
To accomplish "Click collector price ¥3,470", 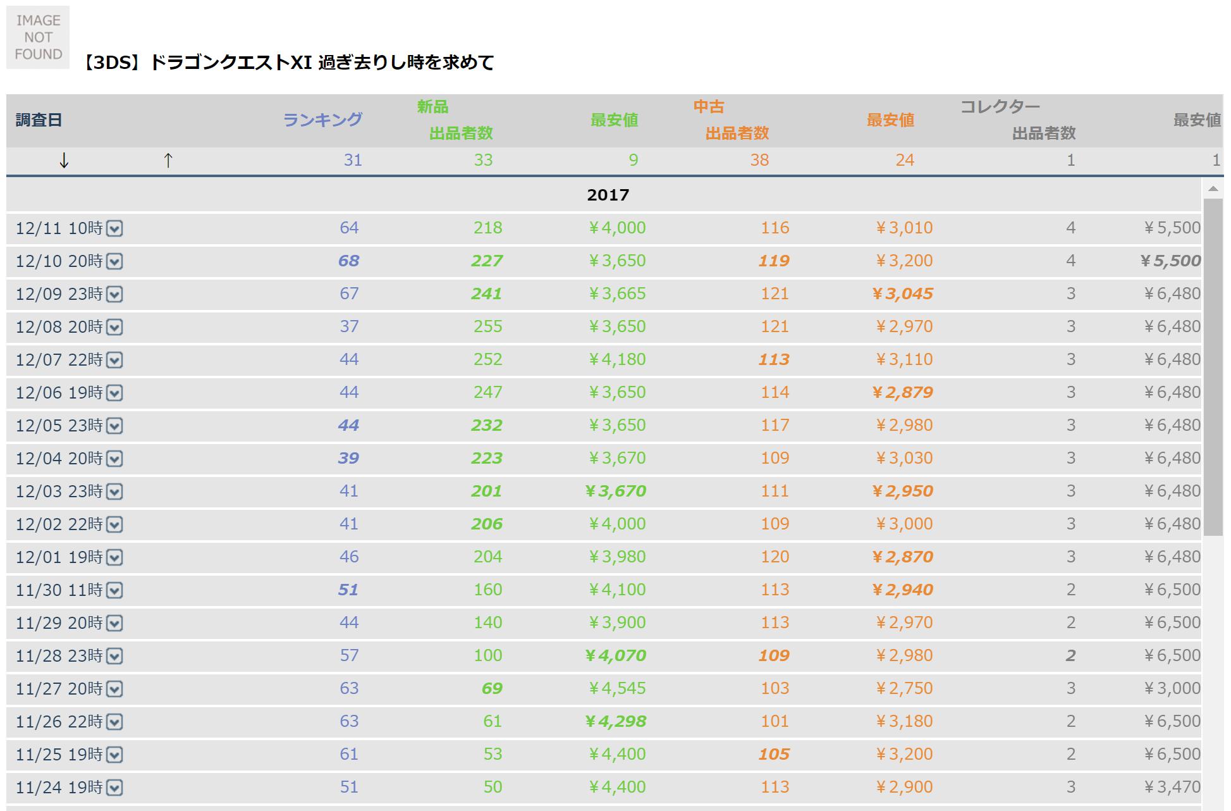I will pos(1172,787).
